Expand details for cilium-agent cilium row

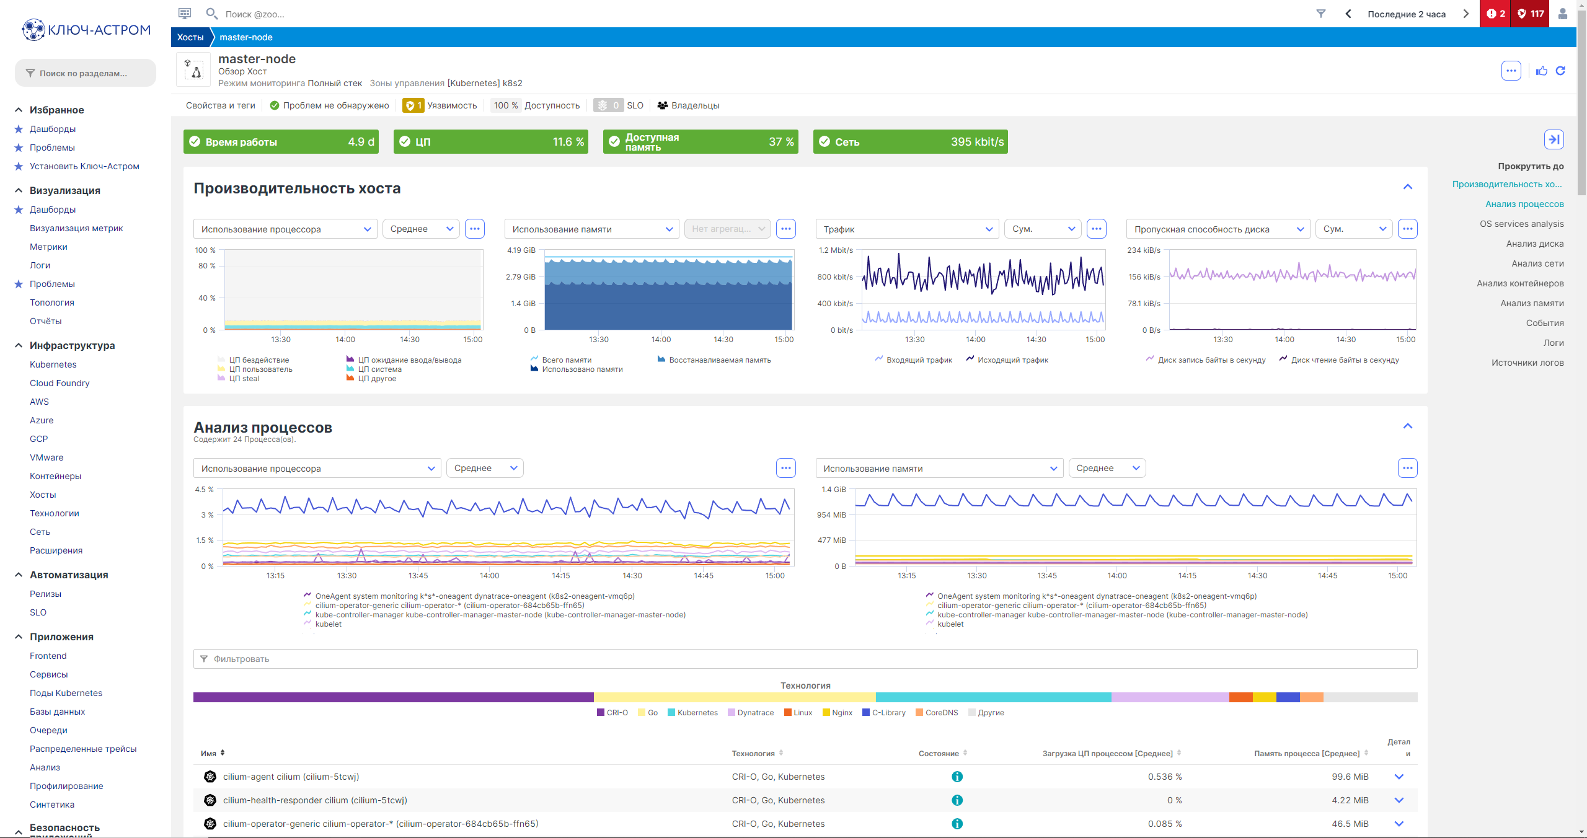coord(1399,777)
